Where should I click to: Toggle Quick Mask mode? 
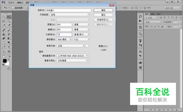pos(4,69)
